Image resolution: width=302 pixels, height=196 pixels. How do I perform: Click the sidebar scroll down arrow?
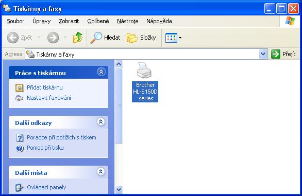pos(119,189)
